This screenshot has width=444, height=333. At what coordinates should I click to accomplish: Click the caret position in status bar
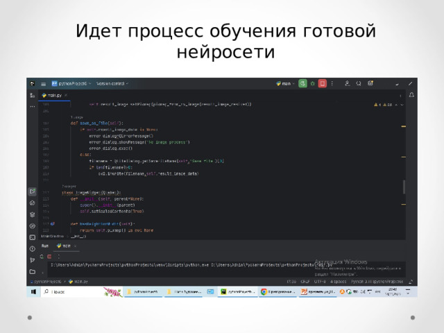[x=291, y=282]
